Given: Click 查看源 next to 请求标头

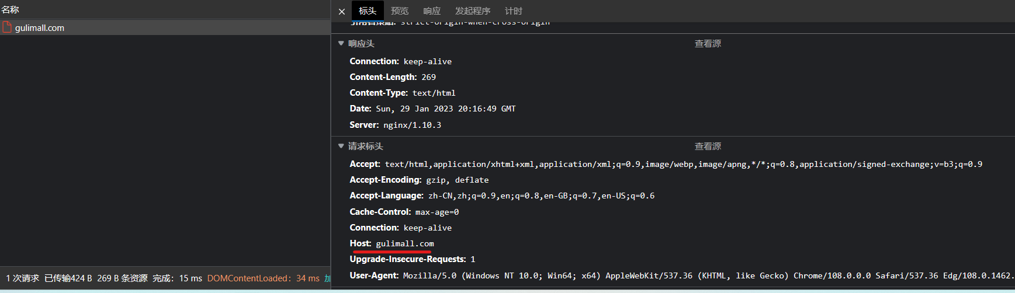Looking at the screenshot, I should [708, 146].
